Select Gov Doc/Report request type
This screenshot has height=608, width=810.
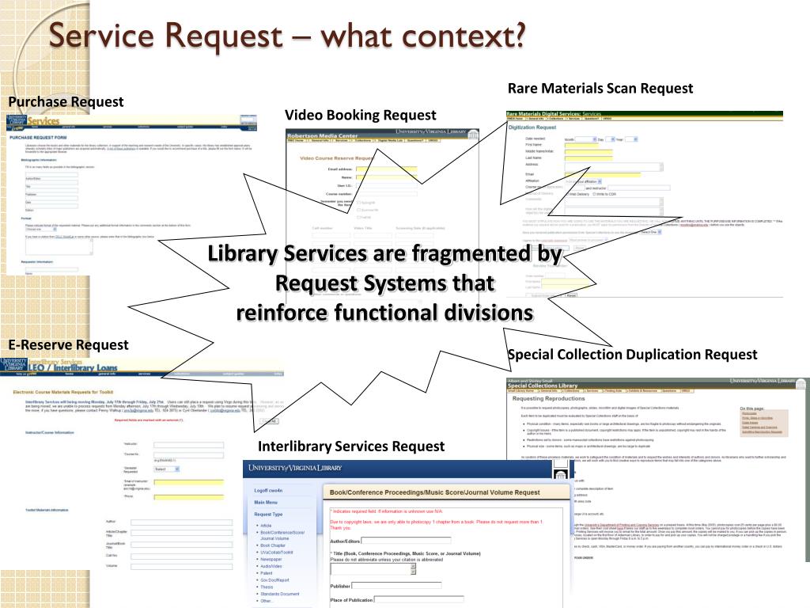274,580
